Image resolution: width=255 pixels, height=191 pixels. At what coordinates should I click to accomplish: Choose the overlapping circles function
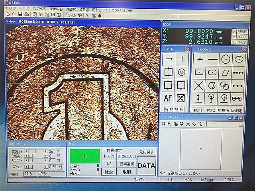pyautogui.click(x=225, y=86)
